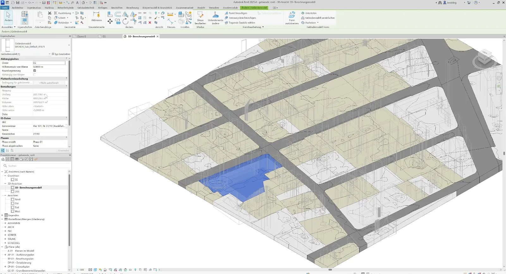Open the Ausklinkung dropdown arrow
The width and height of the screenshot is (506, 274).
[x=73, y=13]
